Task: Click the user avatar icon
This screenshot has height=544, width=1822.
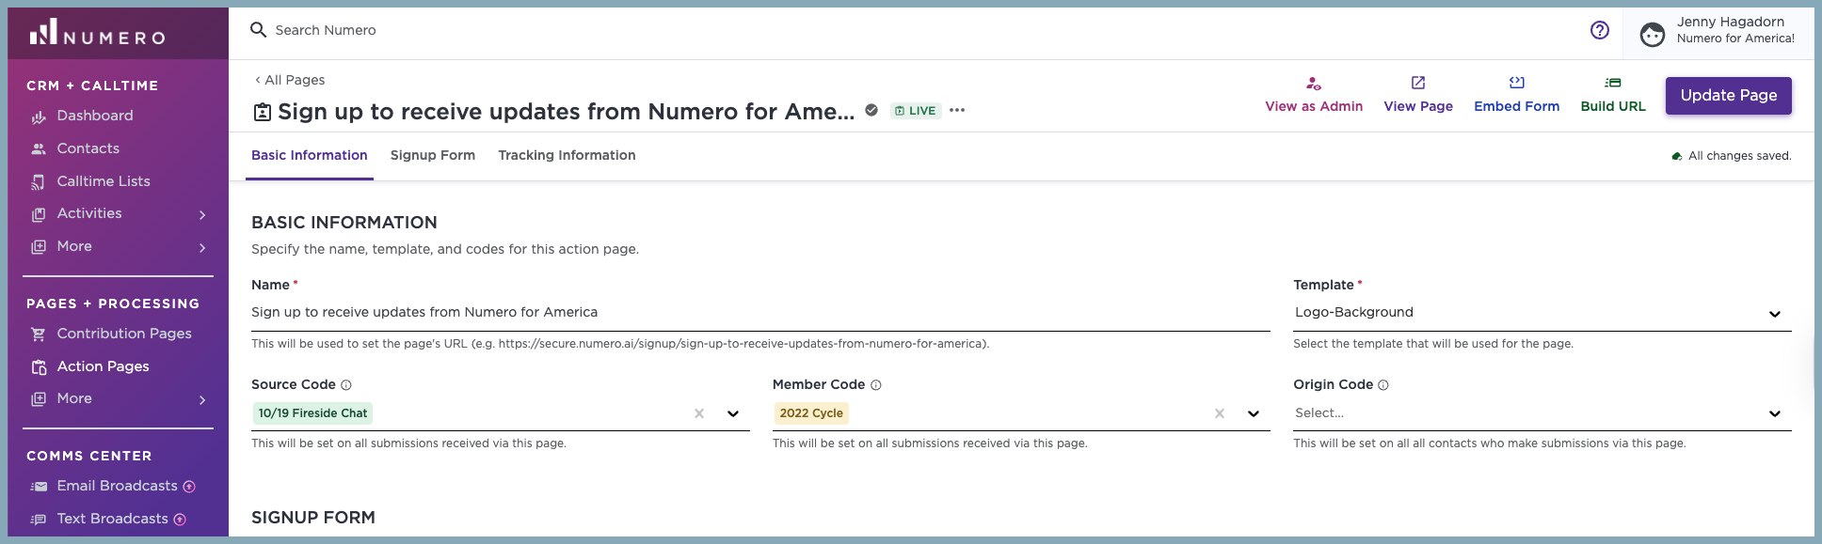Action: tap(1652, 35)
